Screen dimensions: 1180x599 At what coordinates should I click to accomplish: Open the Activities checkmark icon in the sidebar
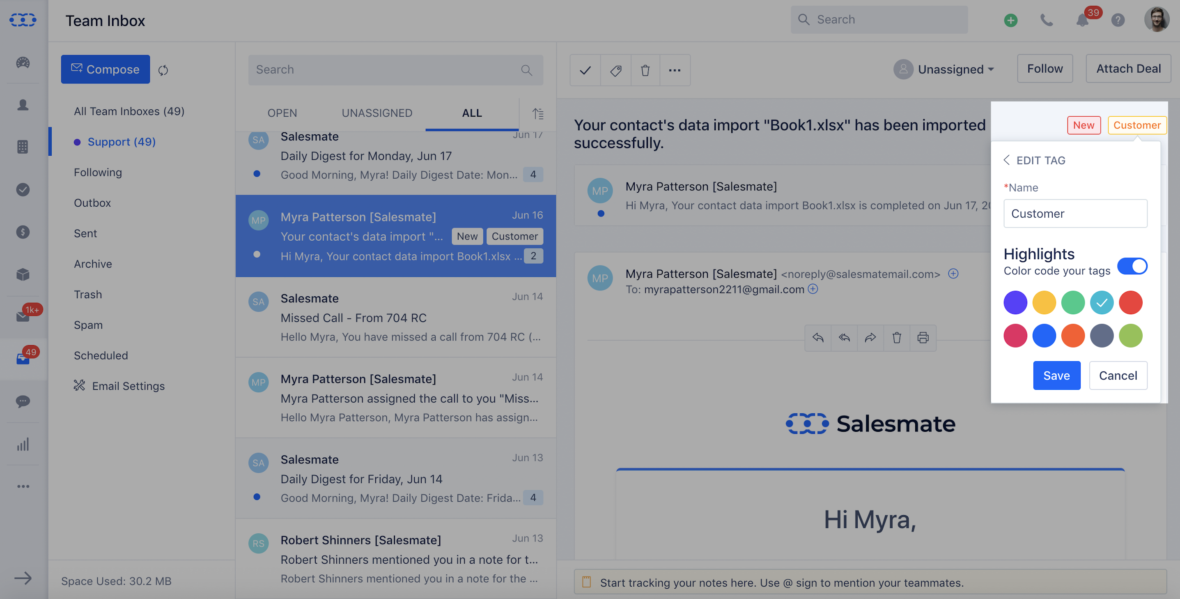point(23,189)
